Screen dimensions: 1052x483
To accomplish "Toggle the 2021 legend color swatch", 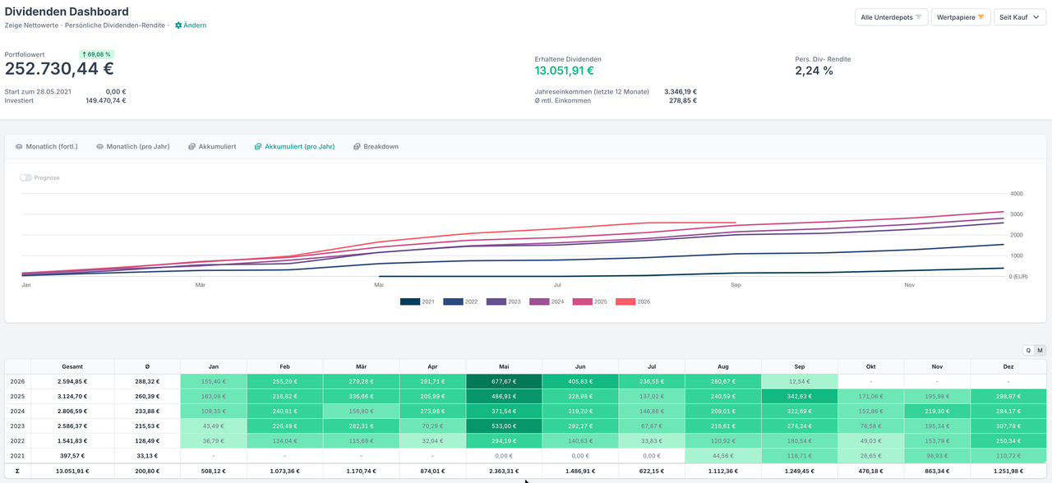I will [410, 301].
